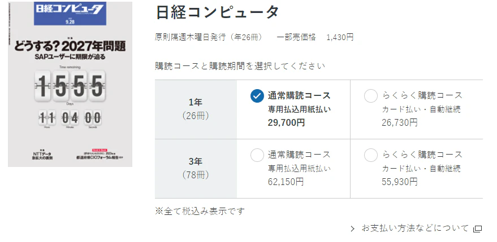Screen dimensions: 497x242
Task: Click the どうする？2027年問題 headline on the cover
Action: click(x=70, y=45)
